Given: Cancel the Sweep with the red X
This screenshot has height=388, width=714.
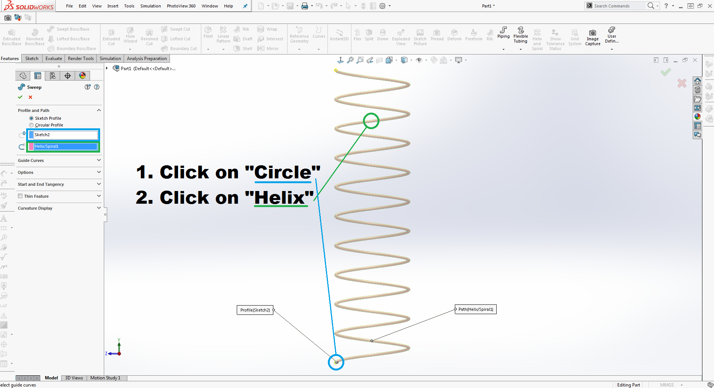Looking at the screenshot, I should coord(31,97).
